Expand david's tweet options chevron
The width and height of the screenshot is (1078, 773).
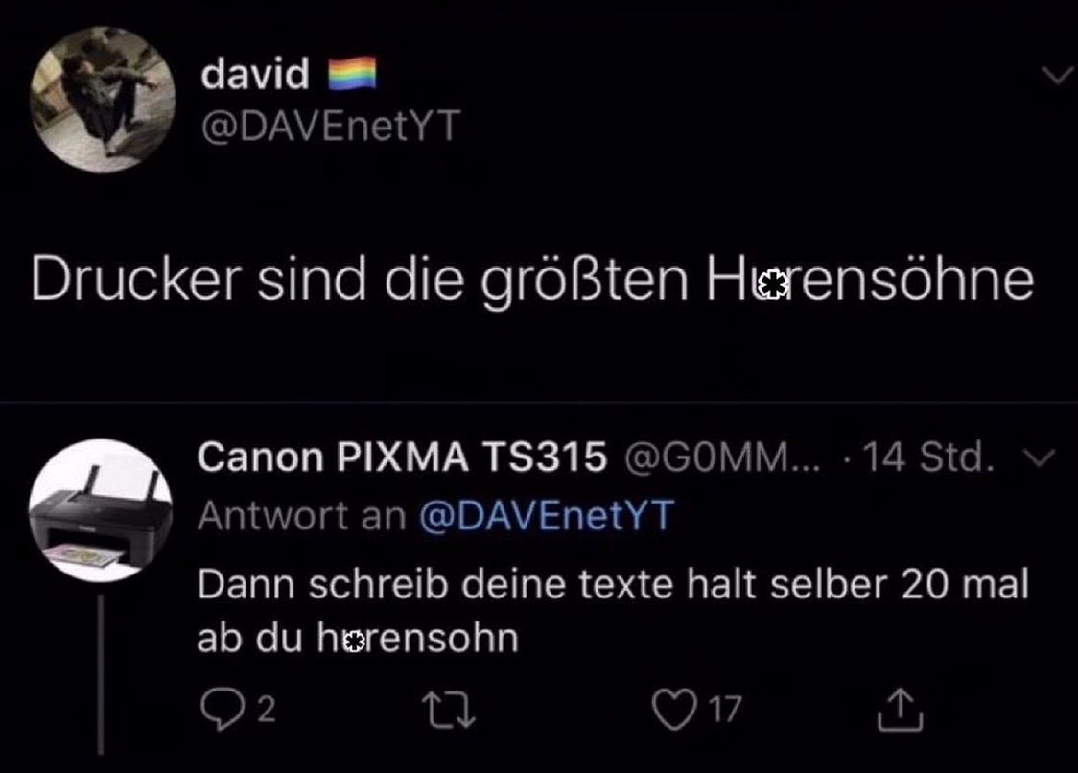1057,74
